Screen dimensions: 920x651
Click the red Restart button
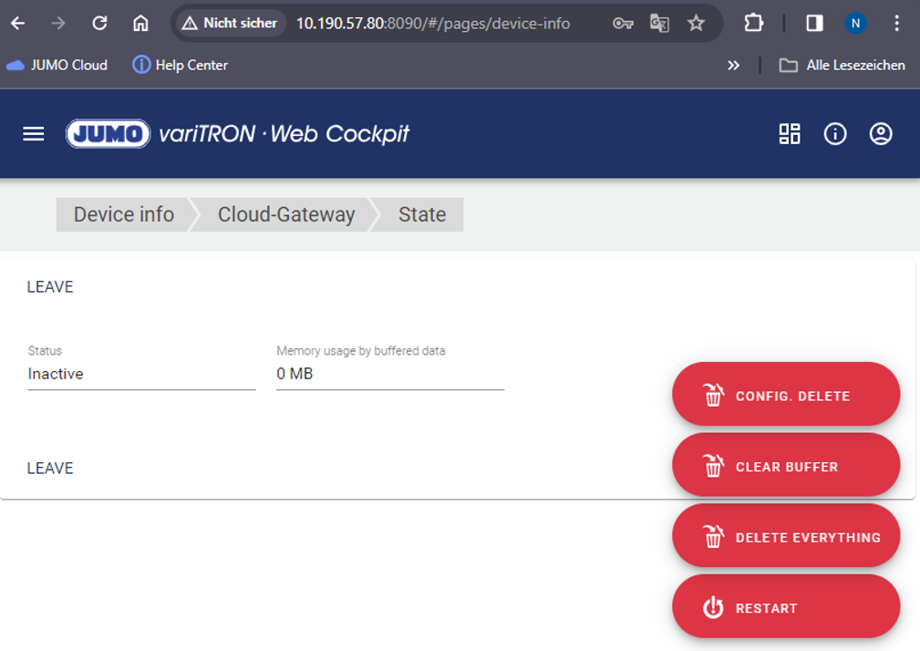coord(786,607)
